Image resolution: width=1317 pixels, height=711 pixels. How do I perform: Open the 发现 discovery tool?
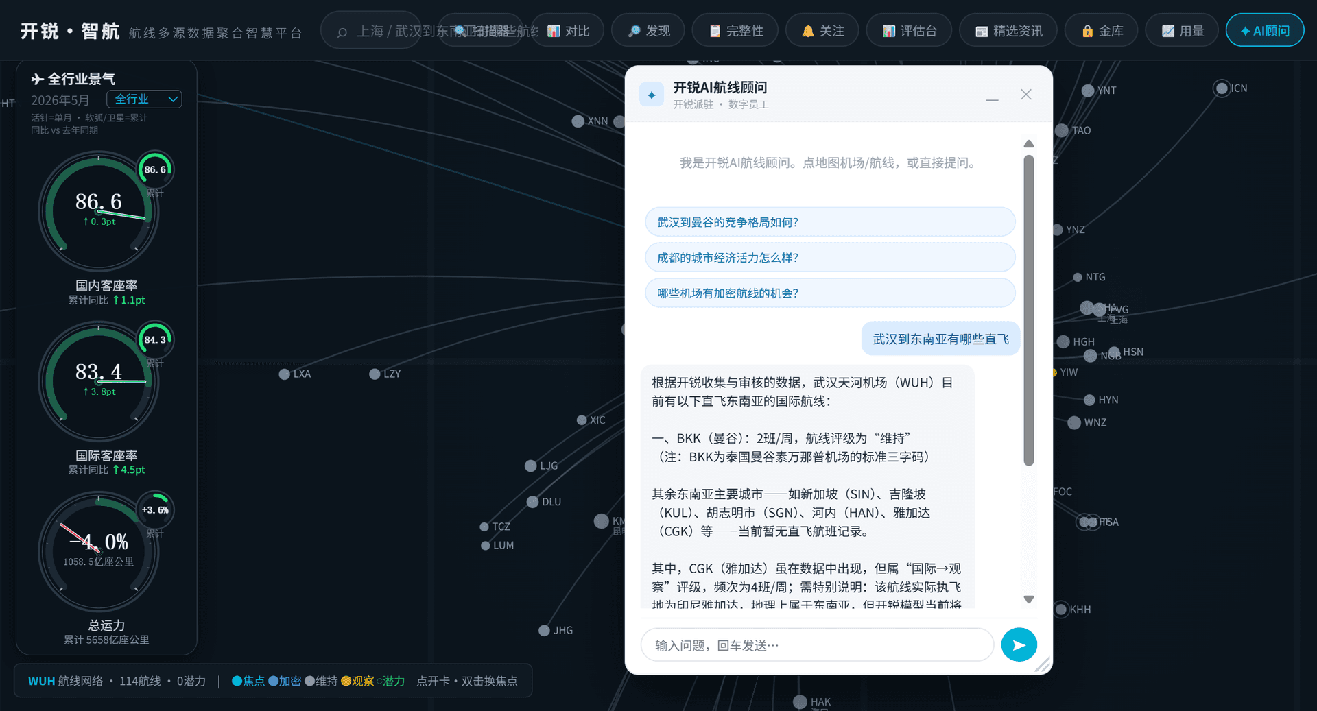click(x=648, y=31)
